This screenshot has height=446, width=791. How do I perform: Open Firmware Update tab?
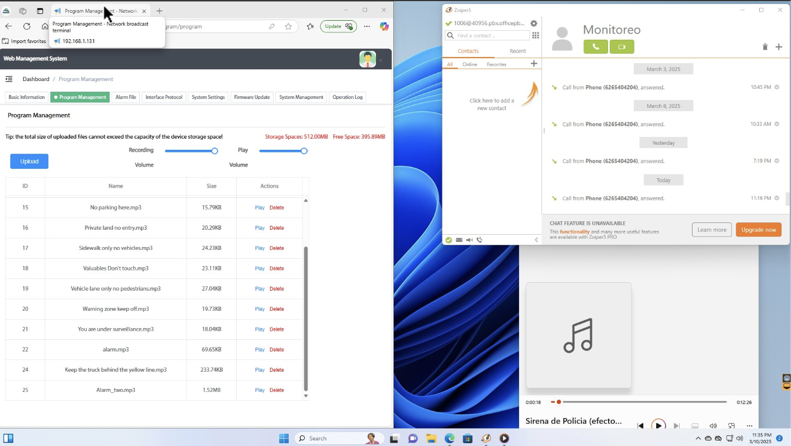point(252,97)
